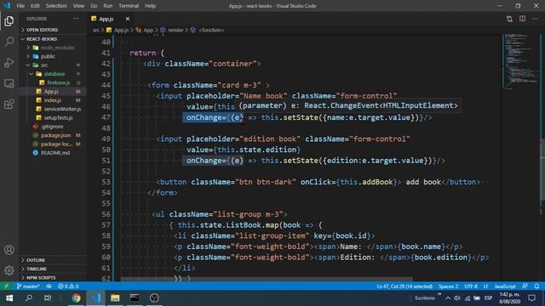Expand the public folder
Viewport: 545px width, 306px height.
click(x=53, y=56)
